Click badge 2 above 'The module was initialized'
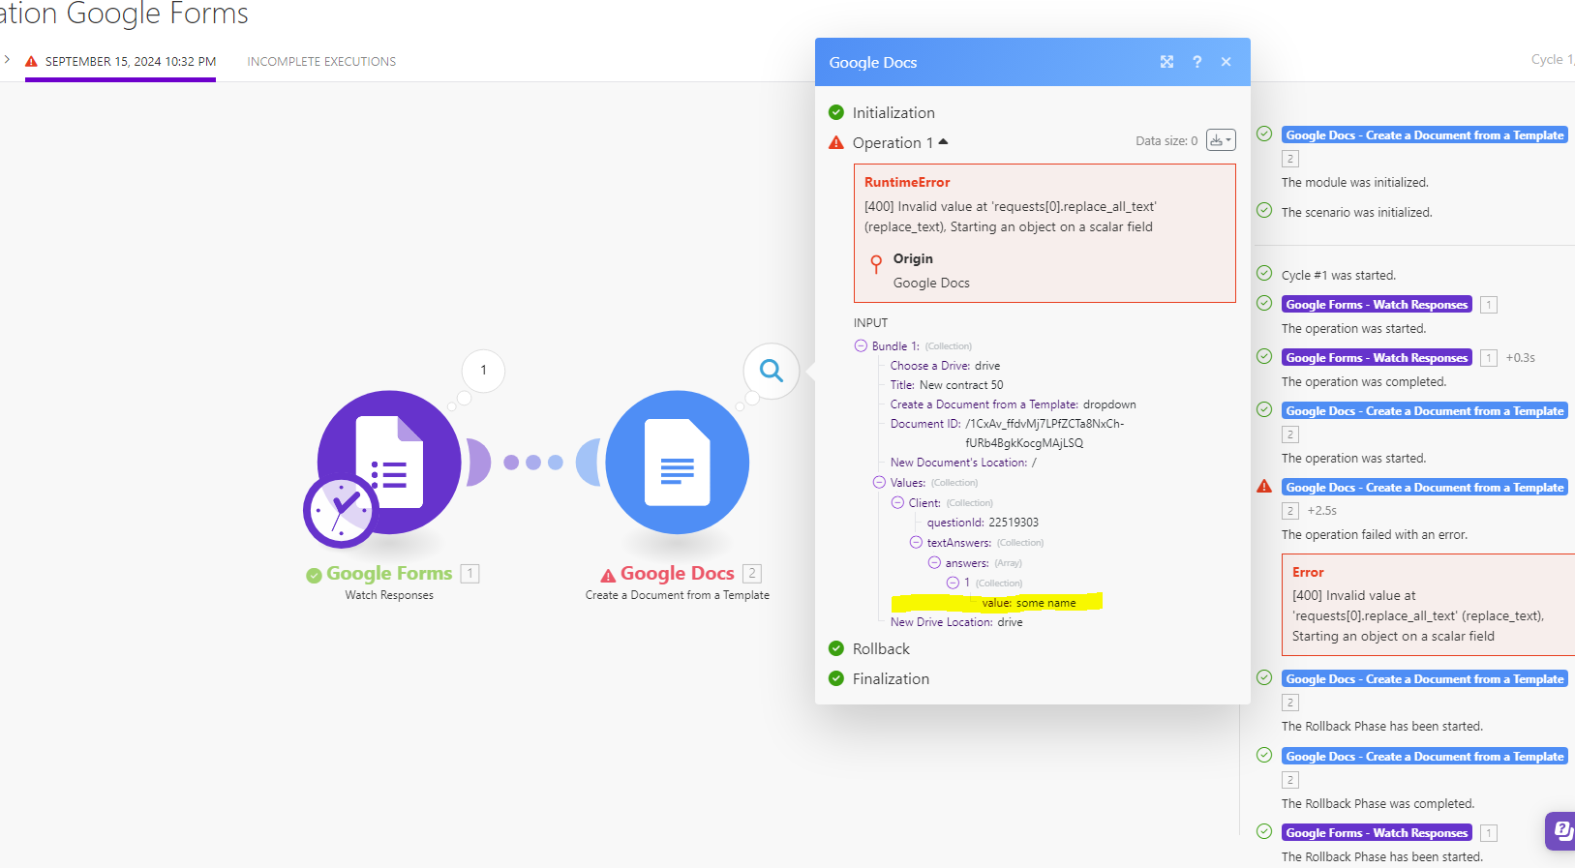The image size is (1575, 868). [x=1290, y=159]
